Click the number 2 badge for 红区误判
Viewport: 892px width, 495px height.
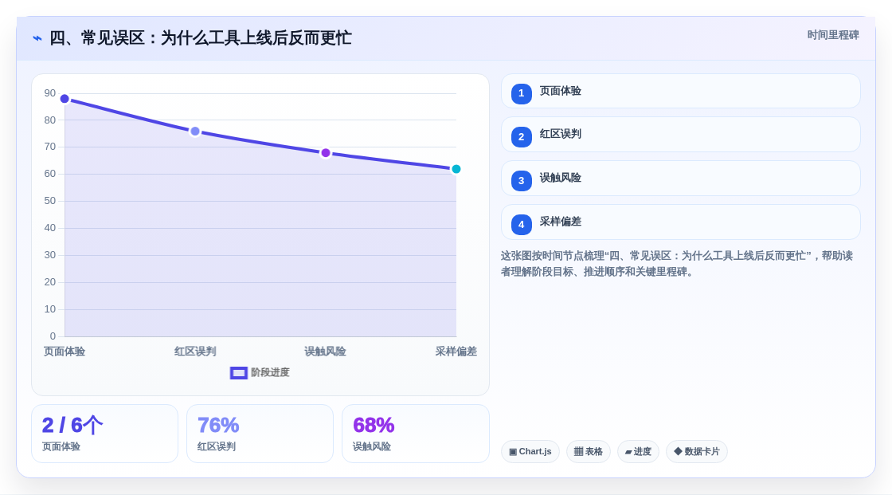point(521,137)
